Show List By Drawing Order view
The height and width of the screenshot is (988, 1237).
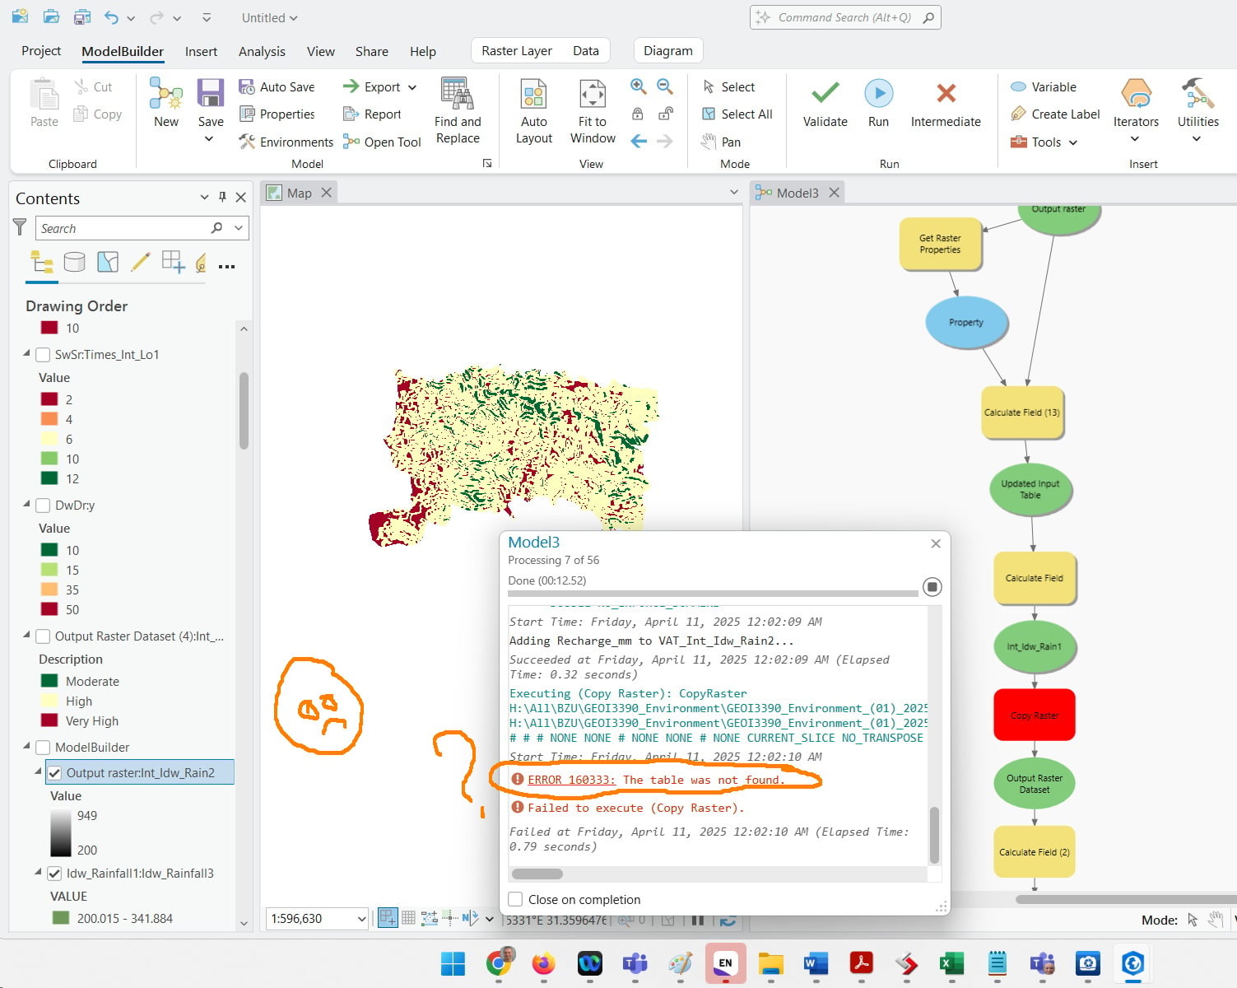(x=42, y=263)
